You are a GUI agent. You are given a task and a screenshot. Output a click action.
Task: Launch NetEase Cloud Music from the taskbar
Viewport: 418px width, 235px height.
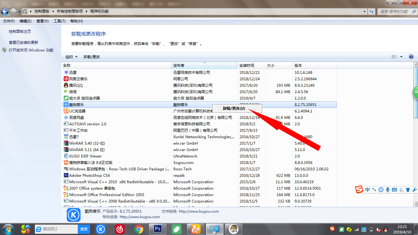[x=120, y=229]
